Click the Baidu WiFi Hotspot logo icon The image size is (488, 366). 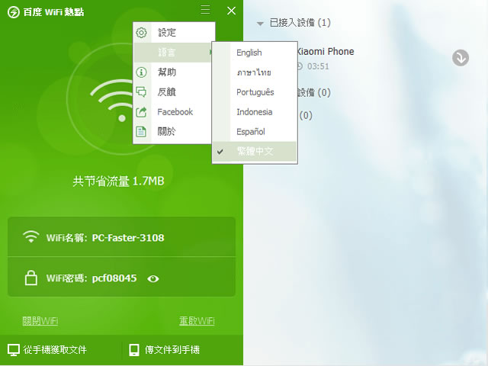point(14,12)
